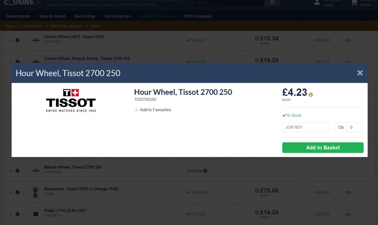Toggle favourite star for Pallet (710) ETA 1301

pos(11,214)
